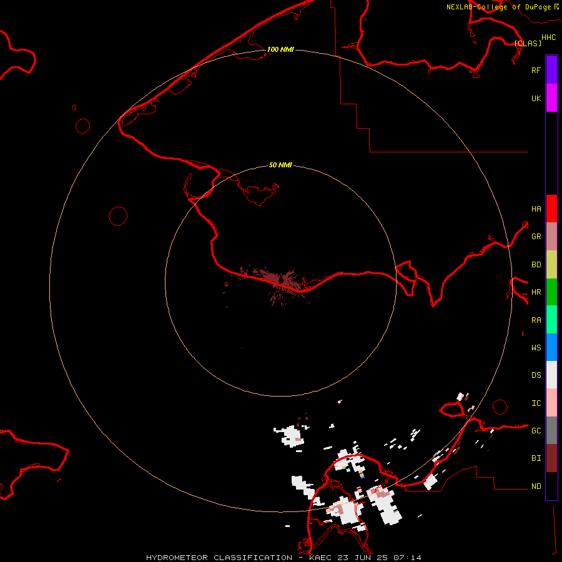Click the DS white legend swatch
This screenshot has width=562, height=562.
(551, 375)
